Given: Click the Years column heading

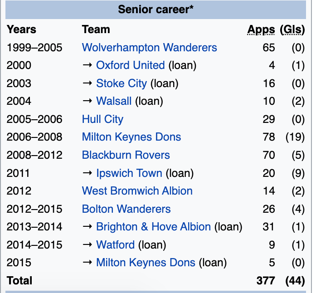Looking at the screenshot, I should 21,30.
